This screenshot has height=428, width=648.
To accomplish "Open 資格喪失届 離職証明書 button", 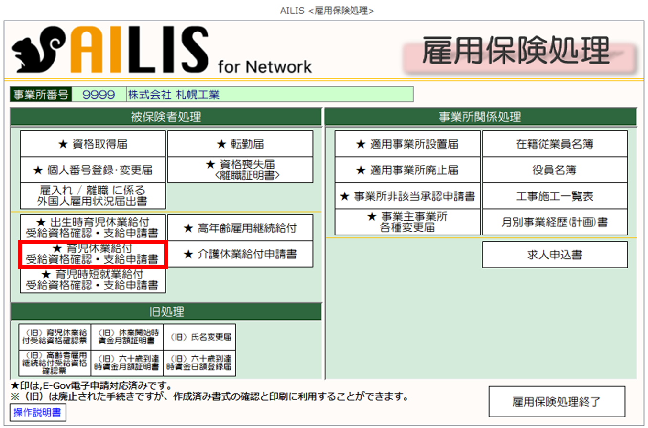I will tap(240, 170).
